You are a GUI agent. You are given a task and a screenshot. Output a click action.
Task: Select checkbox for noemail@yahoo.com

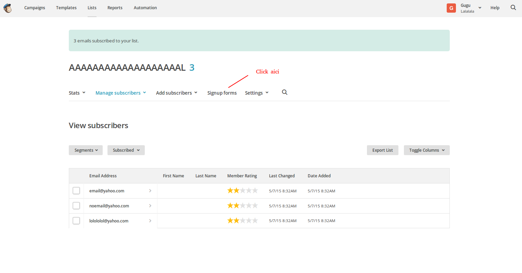[x=76, y=206]
